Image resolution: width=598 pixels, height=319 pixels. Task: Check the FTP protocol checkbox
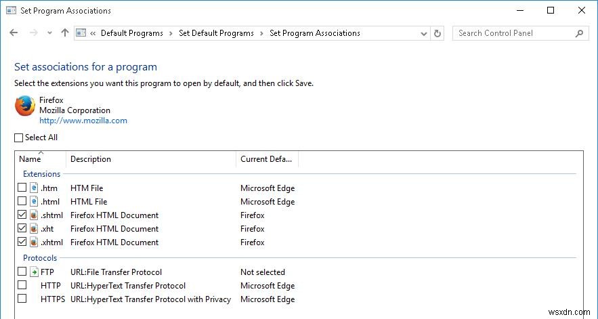click(22, 272)
